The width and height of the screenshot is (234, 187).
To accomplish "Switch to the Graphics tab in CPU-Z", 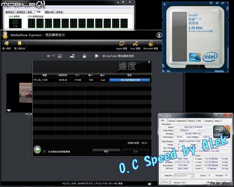I will click(x=209, y=121).
